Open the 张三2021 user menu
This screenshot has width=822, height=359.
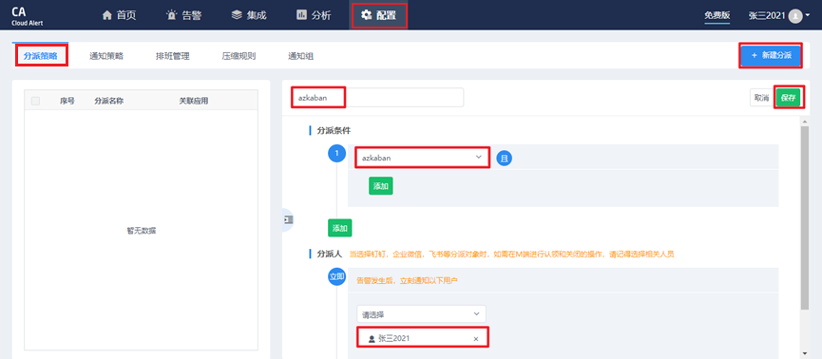(779, 16)
